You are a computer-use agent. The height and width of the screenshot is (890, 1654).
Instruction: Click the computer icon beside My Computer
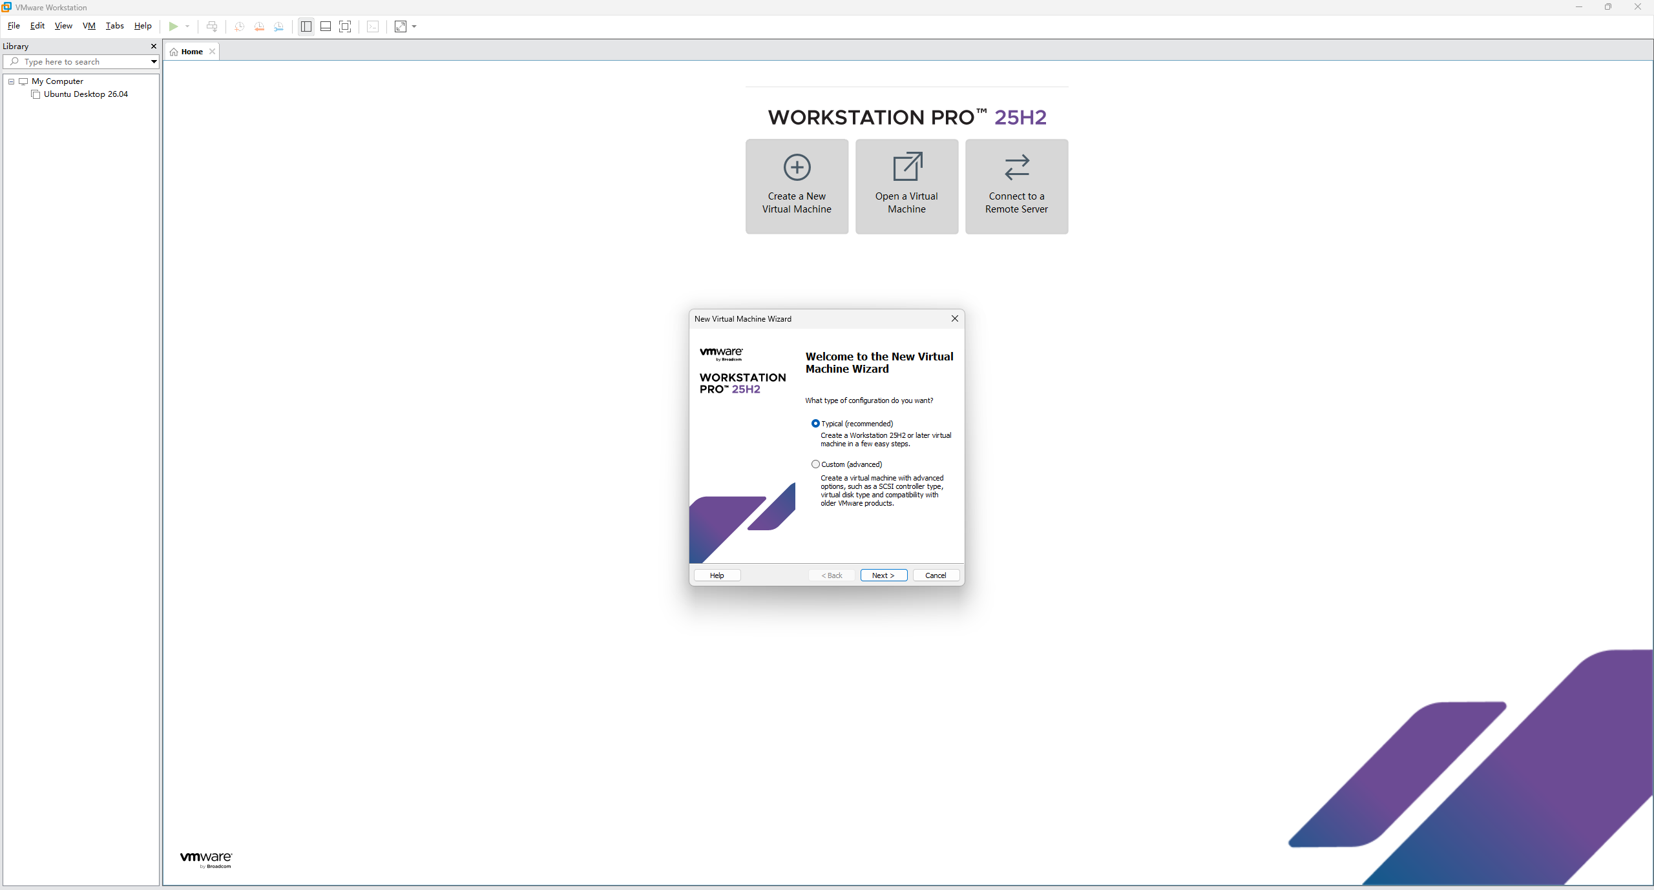[x=23, y=81]
